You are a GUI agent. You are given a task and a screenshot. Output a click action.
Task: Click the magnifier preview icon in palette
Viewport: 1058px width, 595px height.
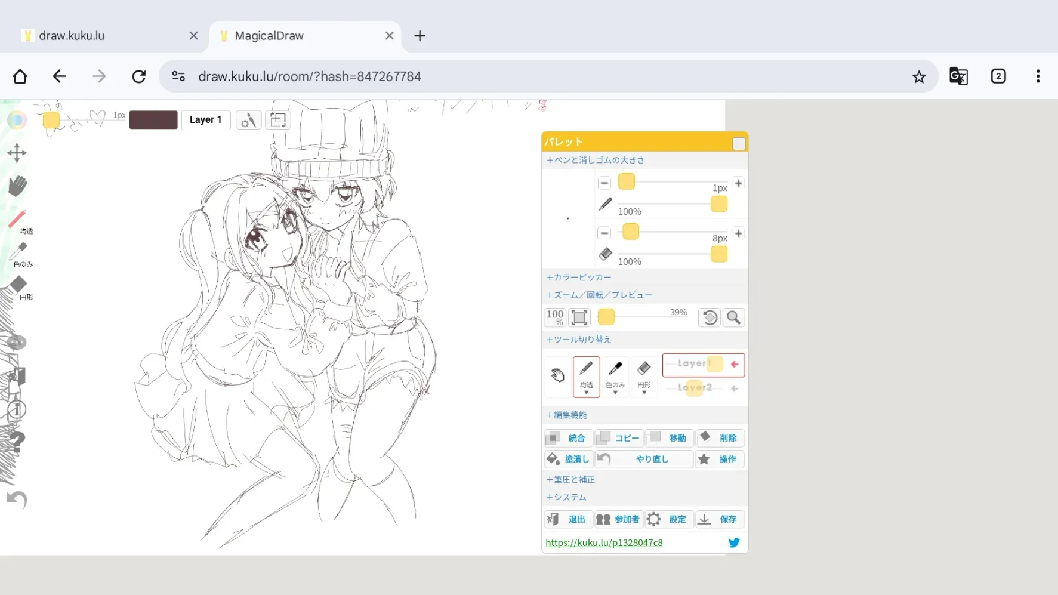click(733, 317)
